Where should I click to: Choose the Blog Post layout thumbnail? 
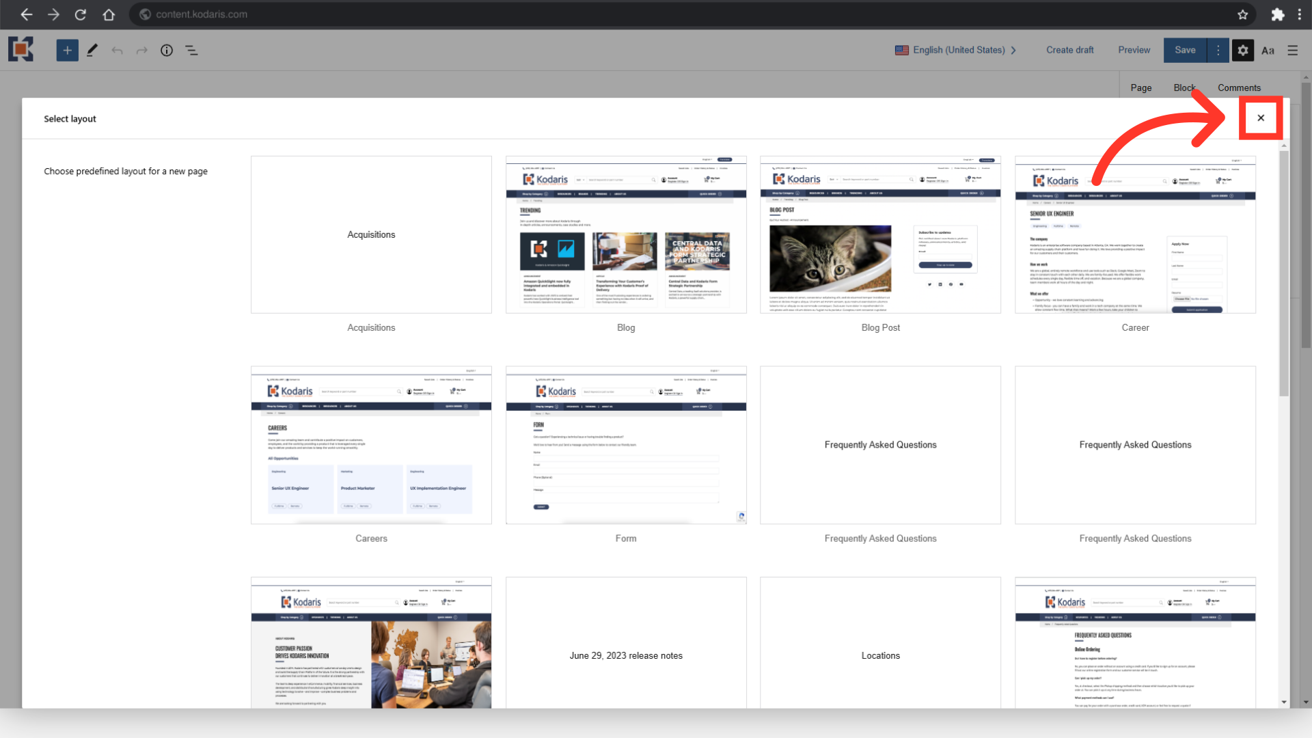[x=880, y=234]
